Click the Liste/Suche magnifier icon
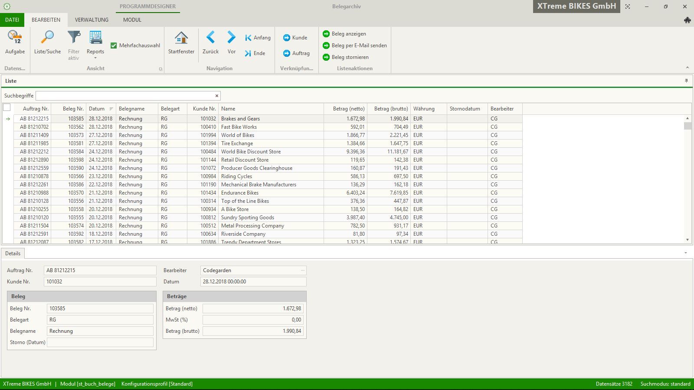Image resolution: width=694 pixels, height=390 pixels. click(47, 38)
